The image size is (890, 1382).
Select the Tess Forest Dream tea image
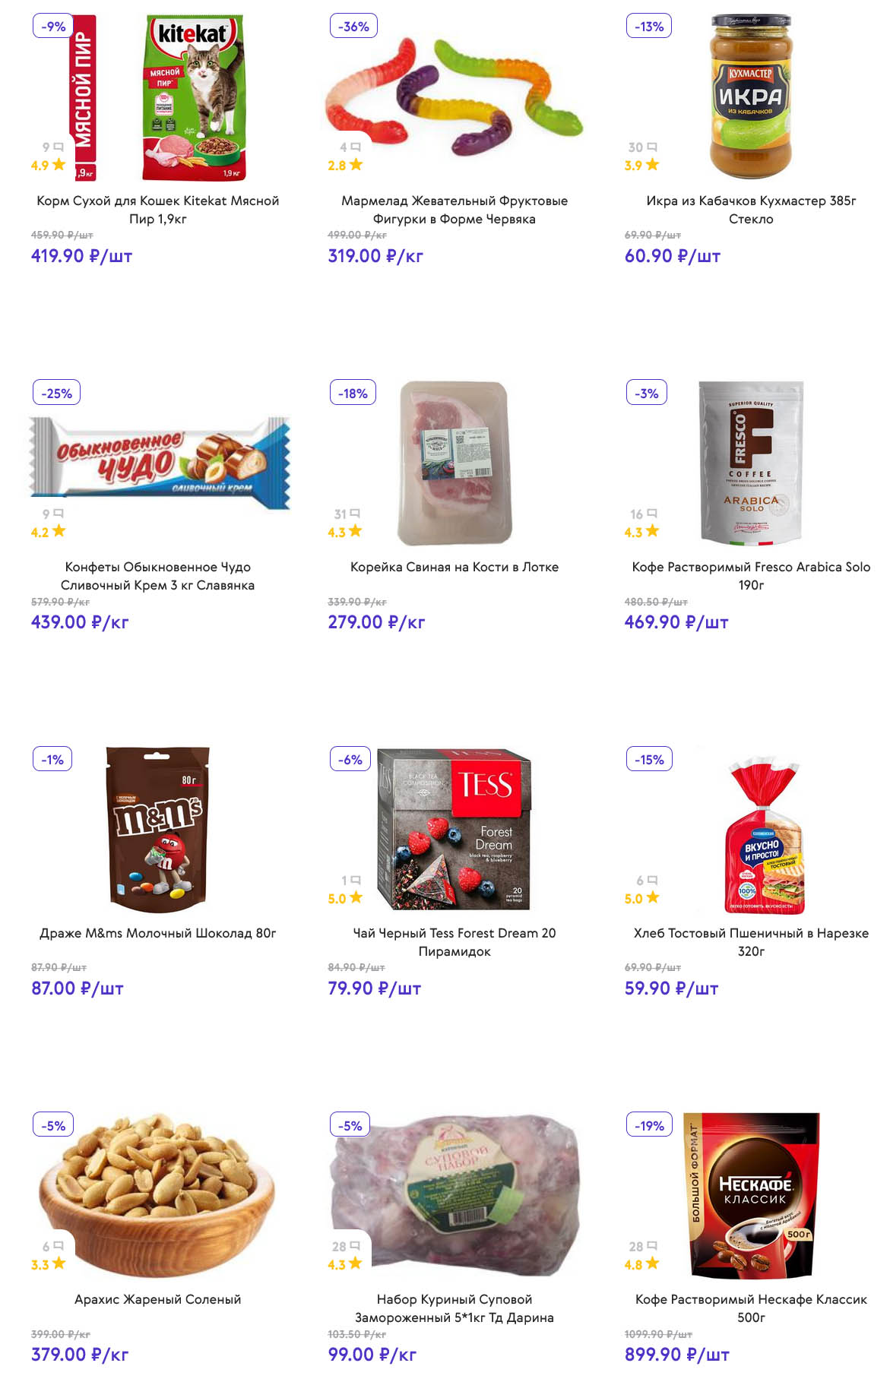455,830
